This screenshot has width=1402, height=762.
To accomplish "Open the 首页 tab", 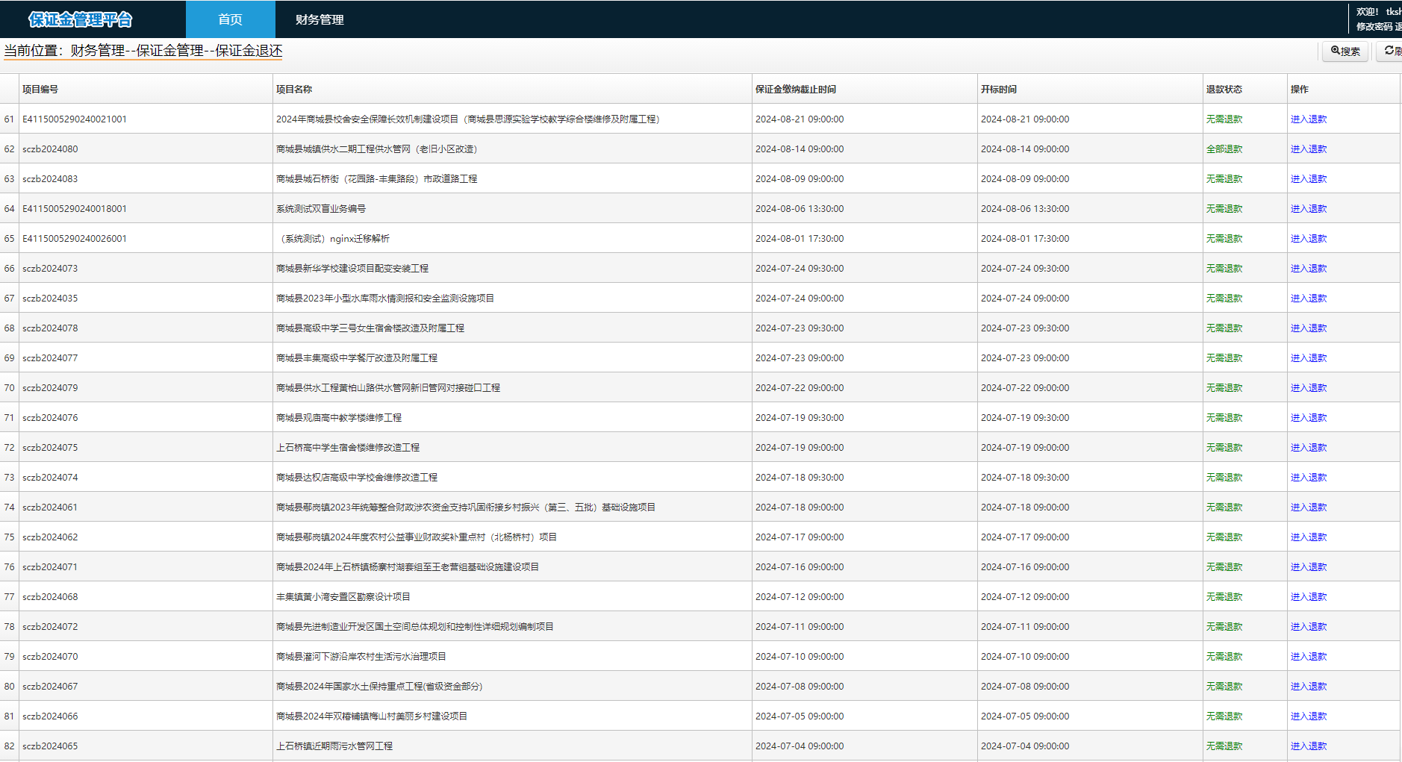I will 230,19.
